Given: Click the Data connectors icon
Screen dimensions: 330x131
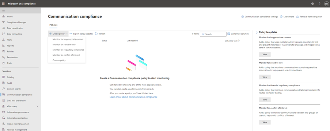Looking at the screenshot, I should pyautogui.click(x=3, y=34).
